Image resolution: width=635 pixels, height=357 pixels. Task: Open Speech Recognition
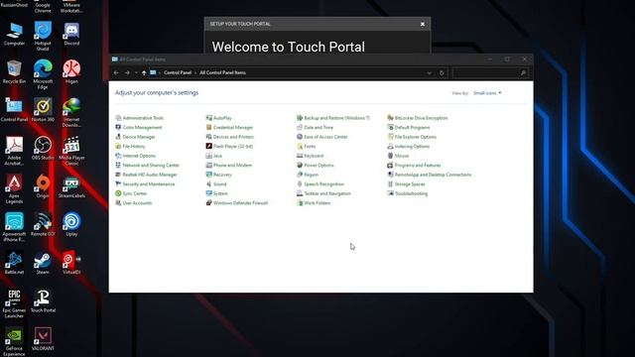(320, 183)
